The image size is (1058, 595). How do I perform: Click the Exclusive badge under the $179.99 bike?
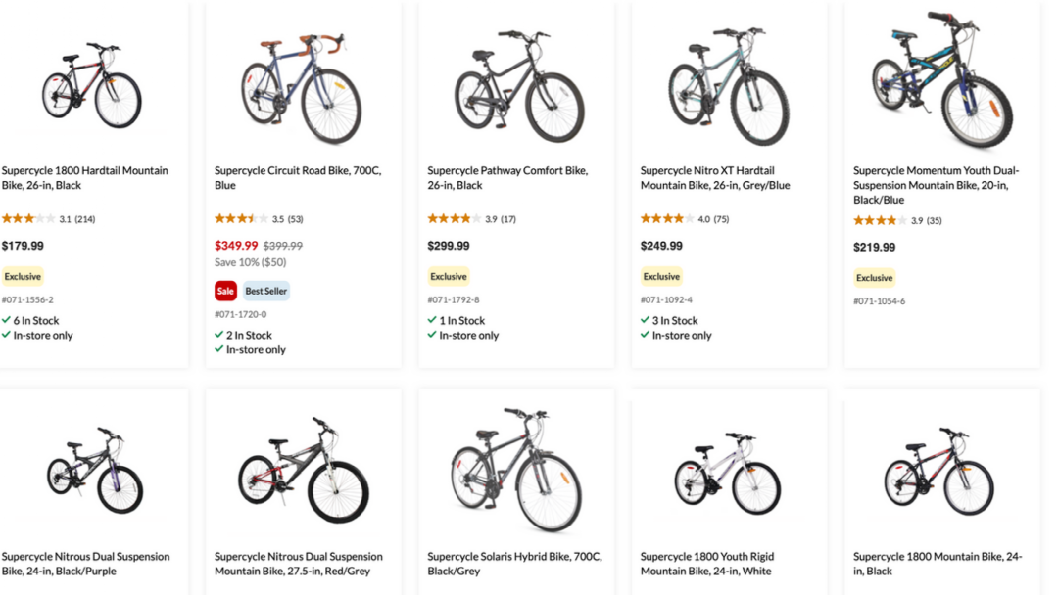(x=23, y=277)
